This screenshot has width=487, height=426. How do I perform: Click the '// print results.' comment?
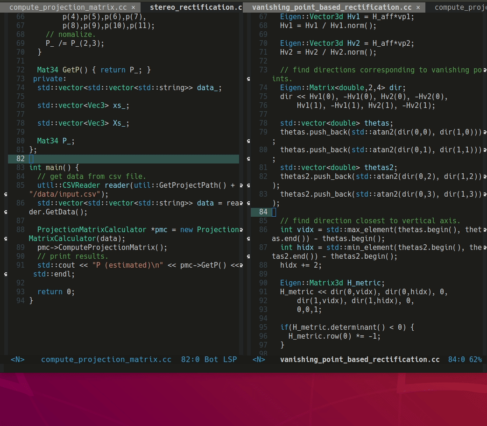pos(73,256)
